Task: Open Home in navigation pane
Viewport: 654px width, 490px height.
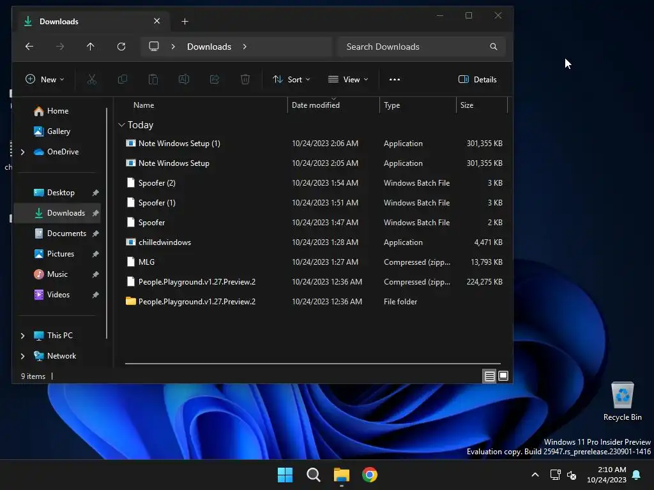Action: pos(57,111)
